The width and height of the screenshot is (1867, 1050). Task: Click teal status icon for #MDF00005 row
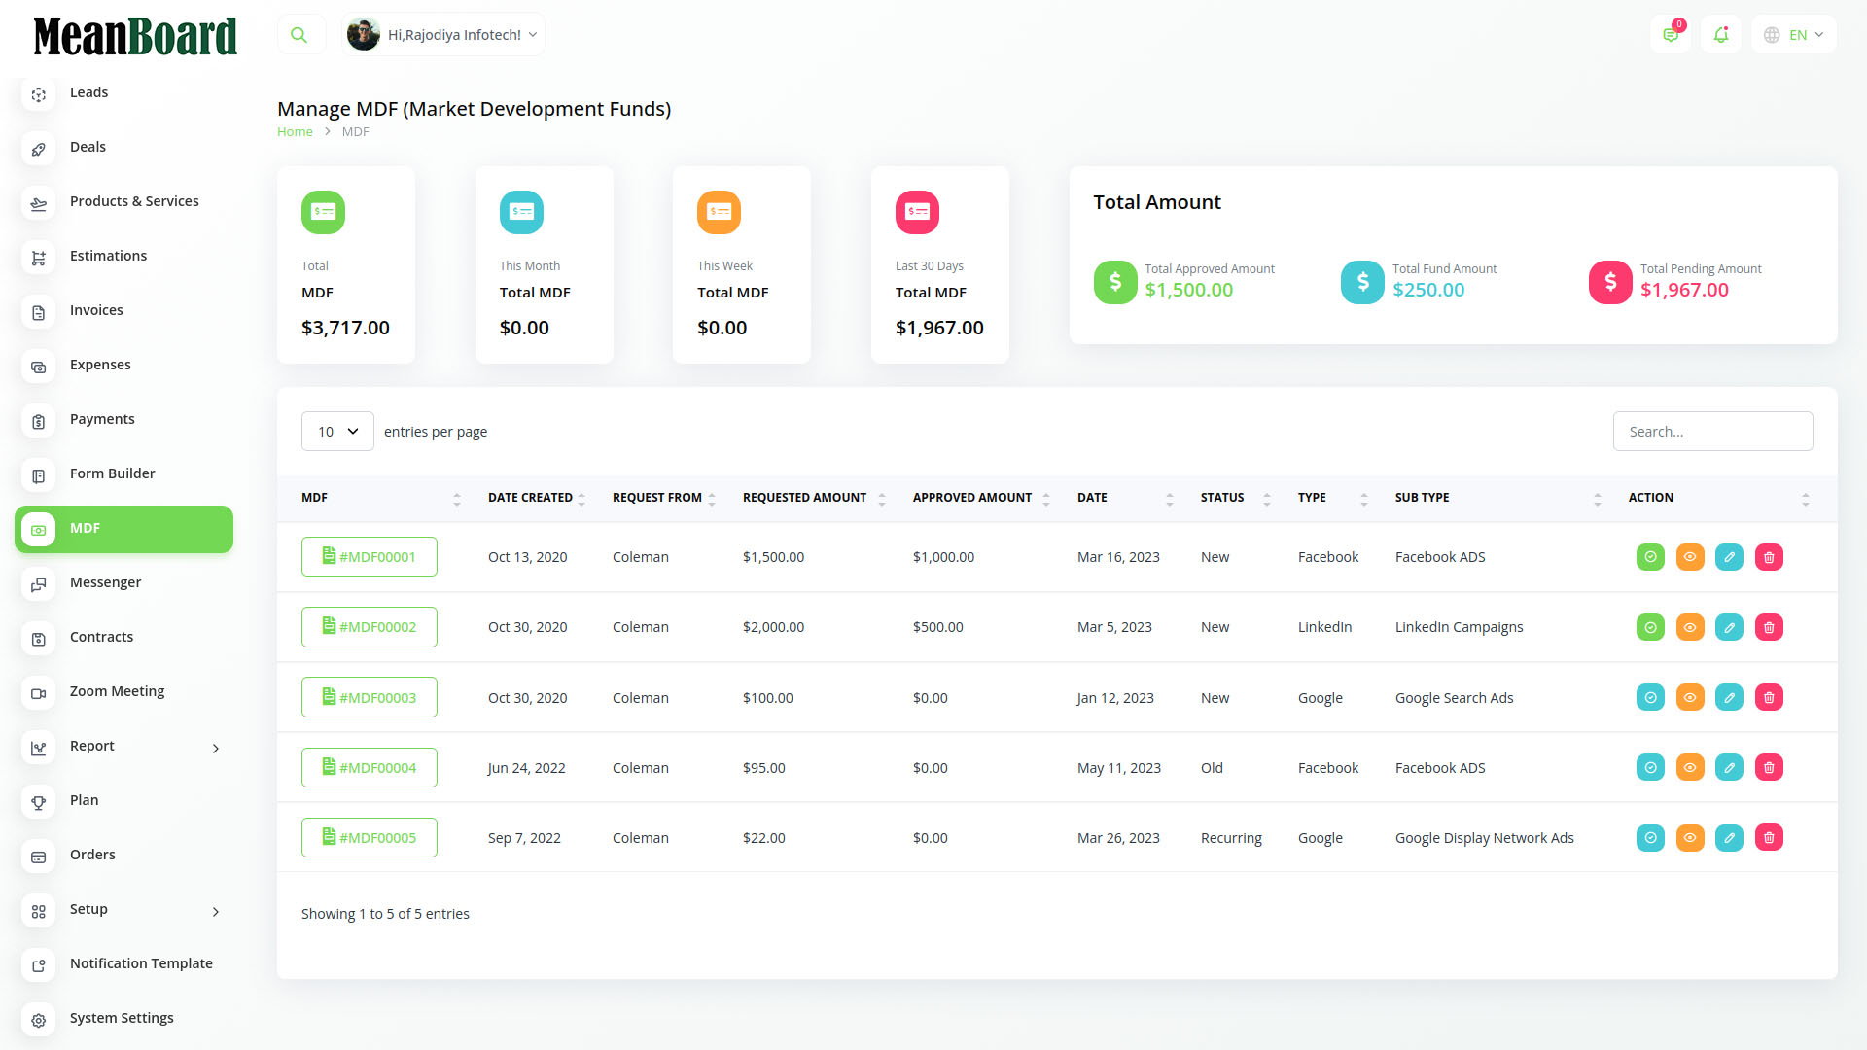coord(1650,838)
